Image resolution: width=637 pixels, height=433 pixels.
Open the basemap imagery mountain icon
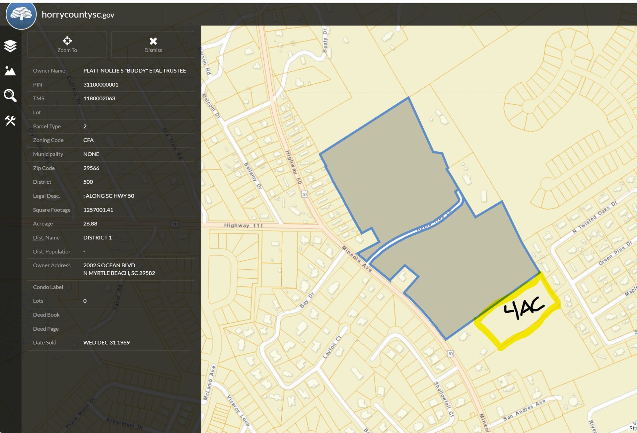click(10, 71)
